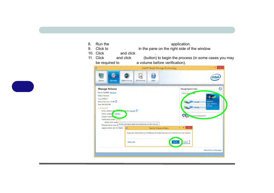Click the Disable write-cache link
This screenshot has width=274, height=193.
click(x=132, y=111)
